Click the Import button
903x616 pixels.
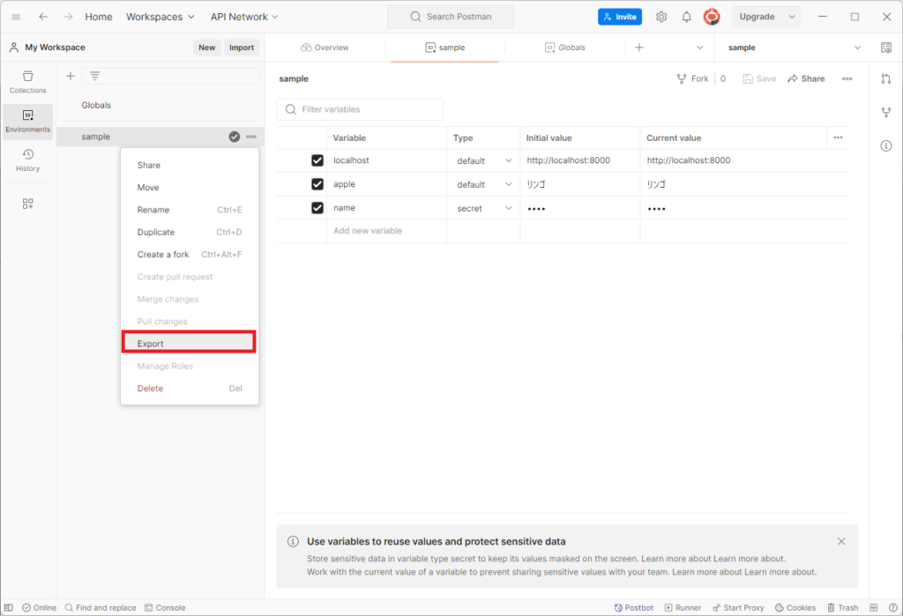(242, 48)
